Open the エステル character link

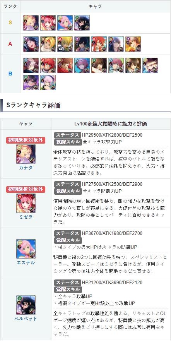(26, 262)
